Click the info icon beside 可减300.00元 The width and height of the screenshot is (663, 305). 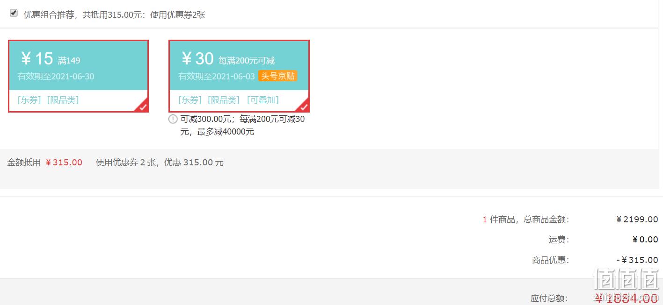click(x=173, y=119)
